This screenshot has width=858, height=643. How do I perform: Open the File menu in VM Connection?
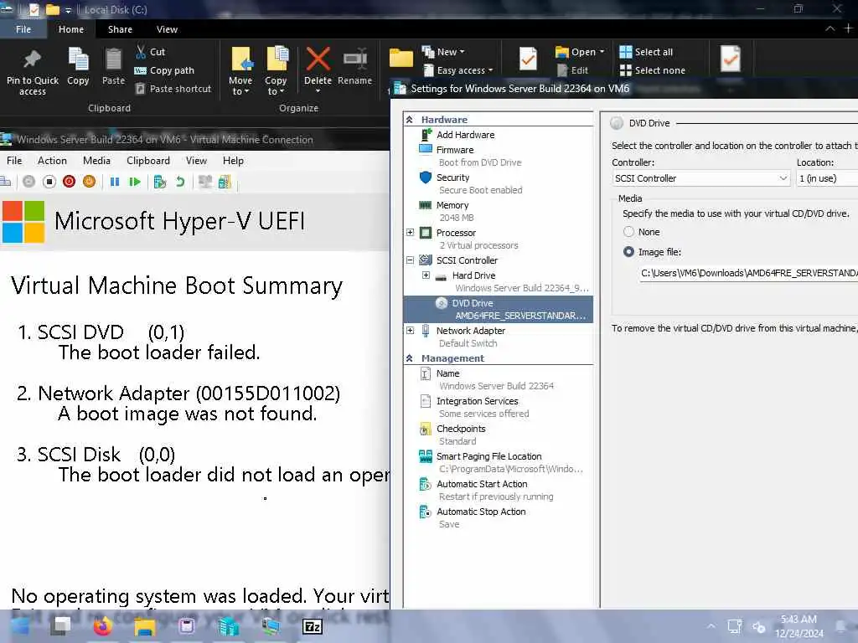pos(14,160)
